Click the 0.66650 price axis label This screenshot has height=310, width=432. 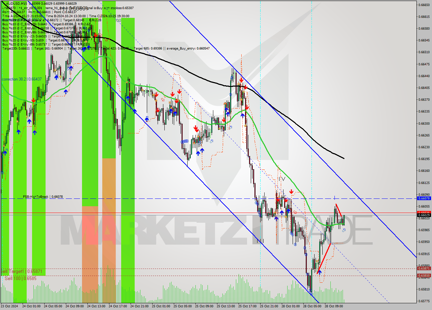point(424,5)
